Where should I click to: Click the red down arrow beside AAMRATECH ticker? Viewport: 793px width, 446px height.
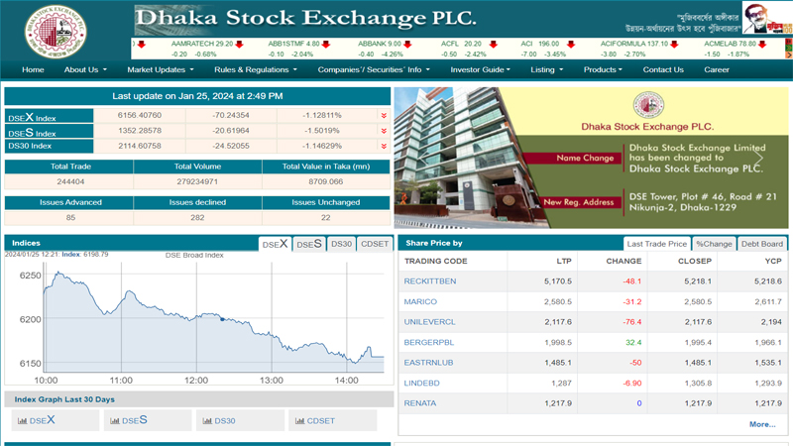239,45
